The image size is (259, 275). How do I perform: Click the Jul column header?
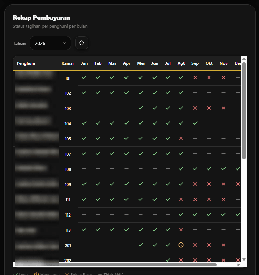(x=168, y=63)
